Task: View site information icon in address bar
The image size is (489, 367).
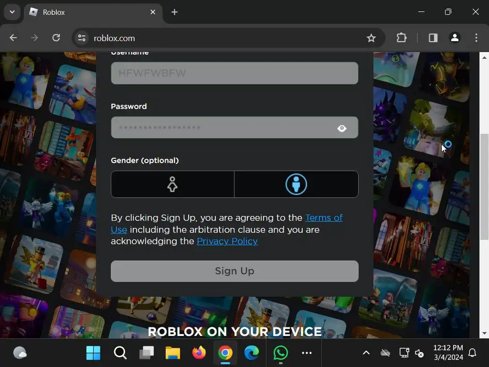Action: click(82, 38)
